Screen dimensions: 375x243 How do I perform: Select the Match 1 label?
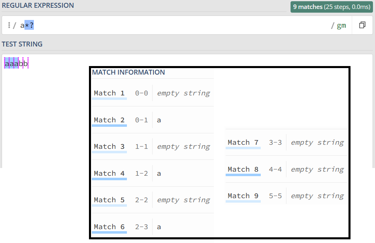[x=109, y=93]
